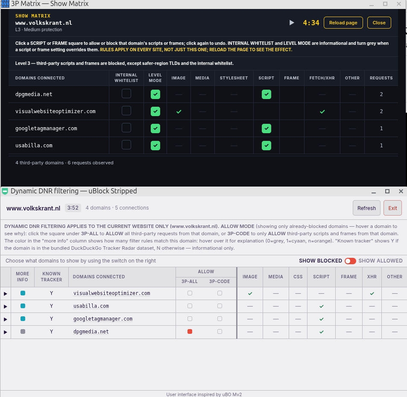Screen dimensions: 407x397
Task: Click the LEVEL MODE green check for googletagmanager.com
Action: [155, 128]
